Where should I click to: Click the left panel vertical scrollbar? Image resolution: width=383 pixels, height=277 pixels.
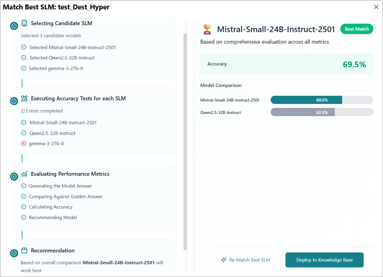[185, 141]
